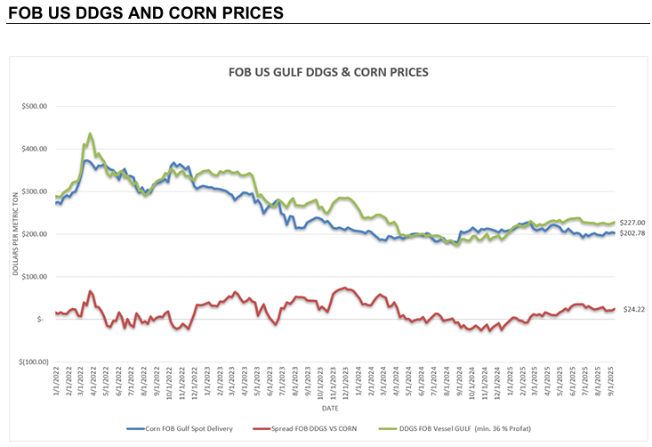Click the 9/1/2025 date axis label
652x447 pixels.
tap(611, 381)
